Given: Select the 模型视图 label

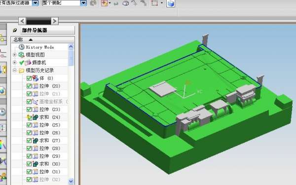Looking at the screenshot, I should 35,55.
